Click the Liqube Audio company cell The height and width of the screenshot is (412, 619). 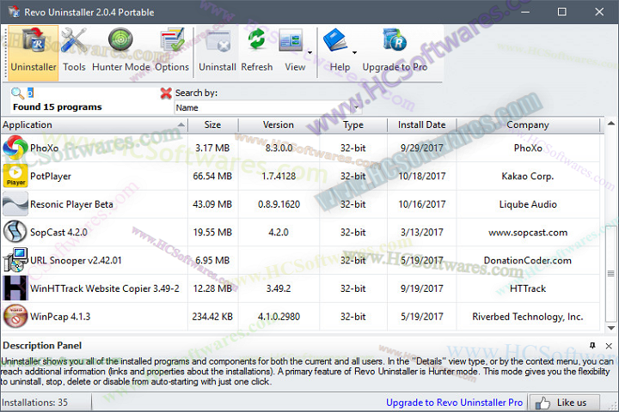coord(528,204)
